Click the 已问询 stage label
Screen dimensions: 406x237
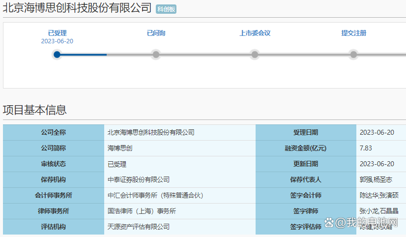[x=156, y=33]
